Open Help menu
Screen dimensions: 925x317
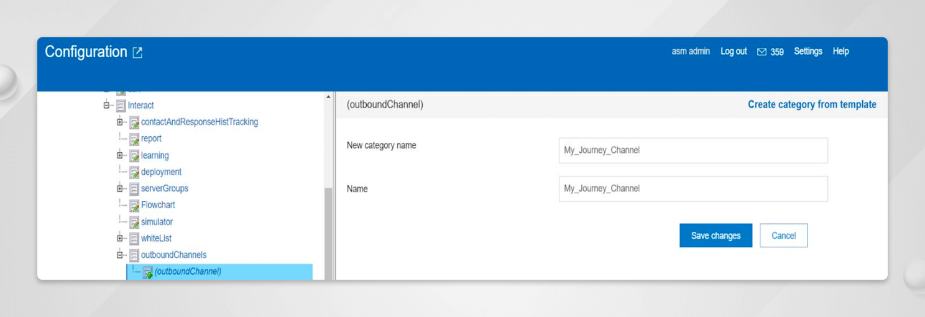click(x=841, y=52)
